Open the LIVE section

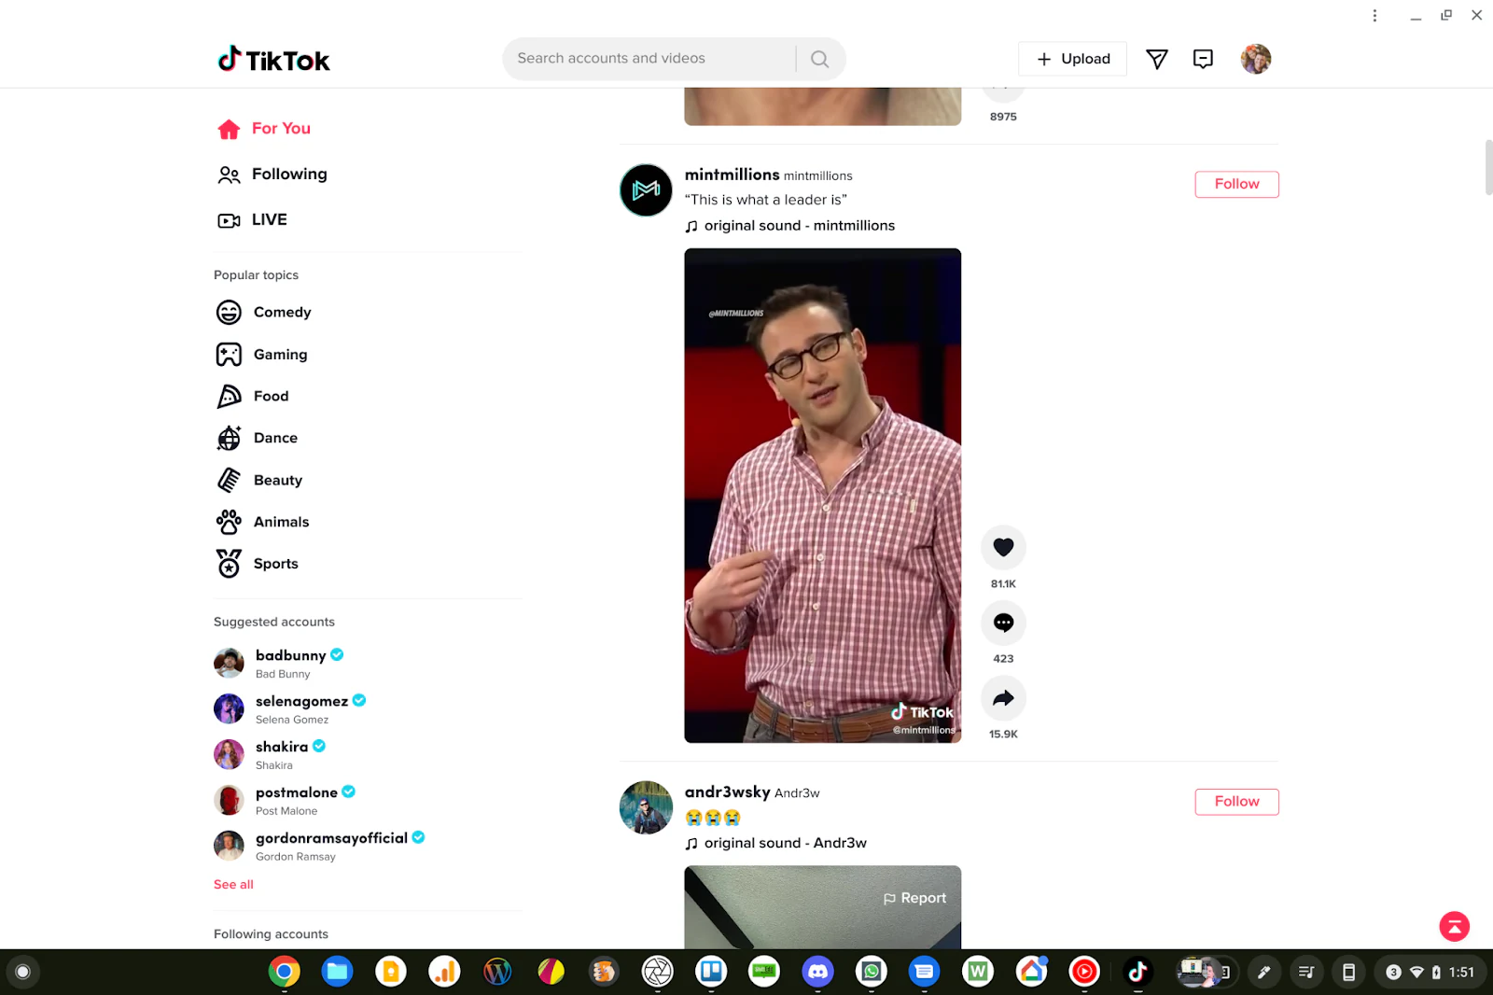coord(252,220)
